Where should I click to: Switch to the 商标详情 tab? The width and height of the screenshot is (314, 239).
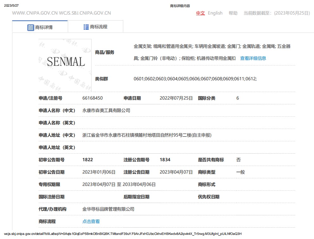pyautogui.click(x=40, y=27)
